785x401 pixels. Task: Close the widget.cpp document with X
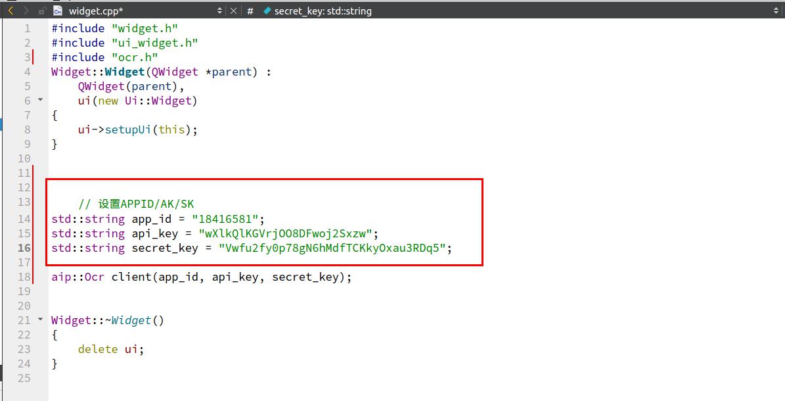point(233,11)
